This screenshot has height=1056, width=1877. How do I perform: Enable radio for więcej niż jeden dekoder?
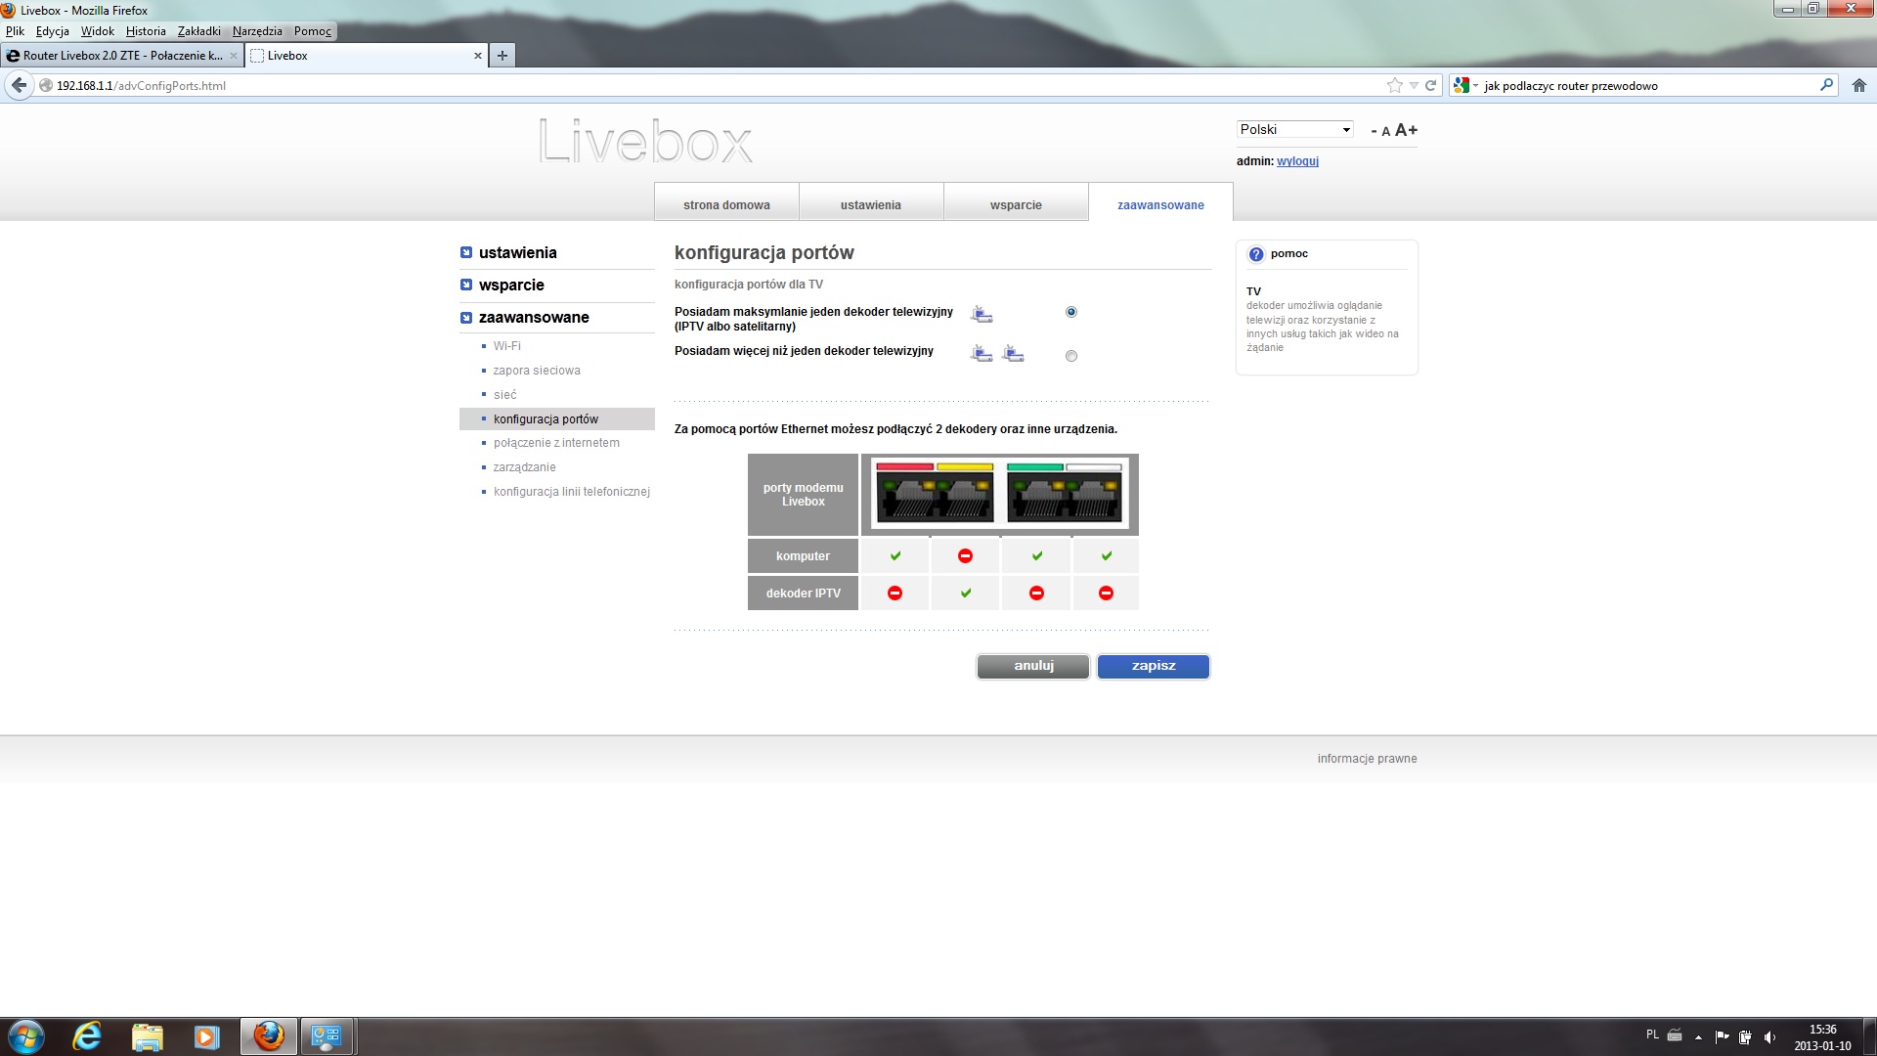pyautogui.click(x=1070, y=356)
